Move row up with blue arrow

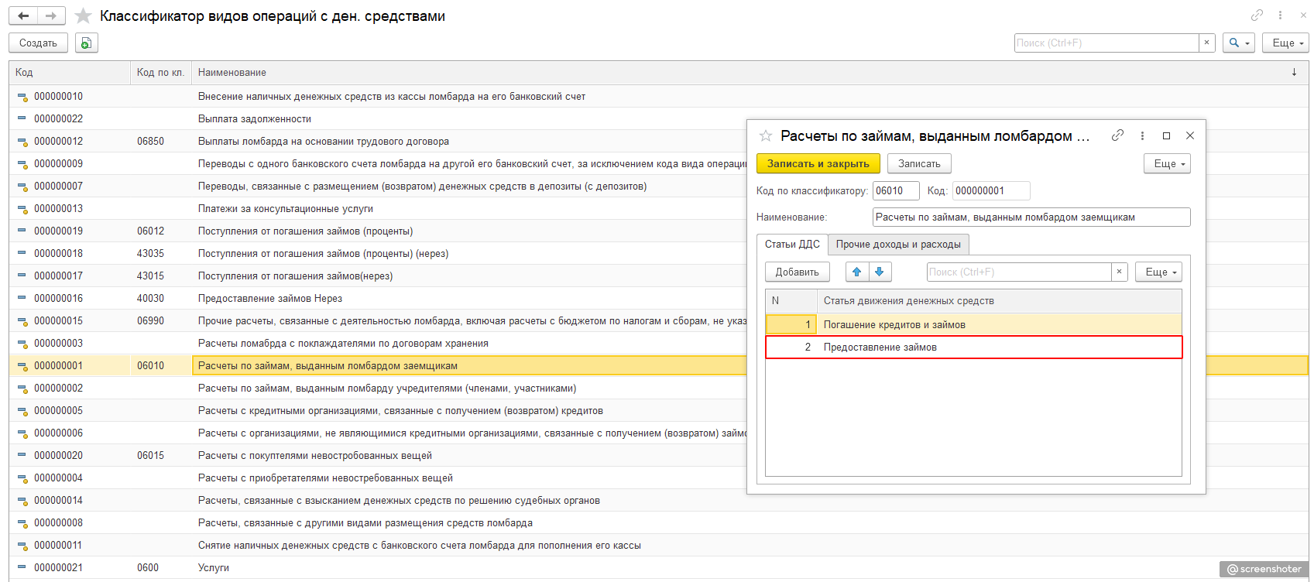[x=857, y=272]
